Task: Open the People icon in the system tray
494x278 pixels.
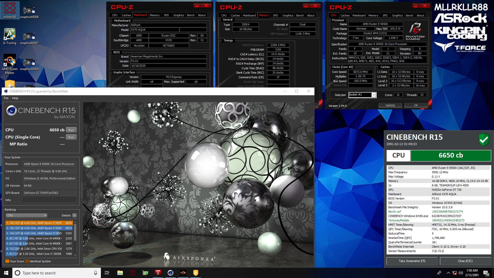Action: coord(439,273)
